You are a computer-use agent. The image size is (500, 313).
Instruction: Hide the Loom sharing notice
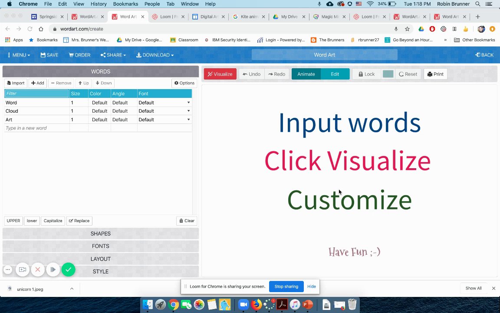click(x=312, y=286)
